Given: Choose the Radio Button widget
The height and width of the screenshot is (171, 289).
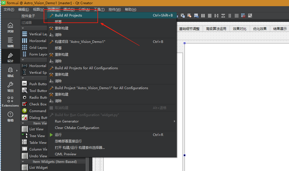Looking at the screenshot, I should [x=34, y=97].
